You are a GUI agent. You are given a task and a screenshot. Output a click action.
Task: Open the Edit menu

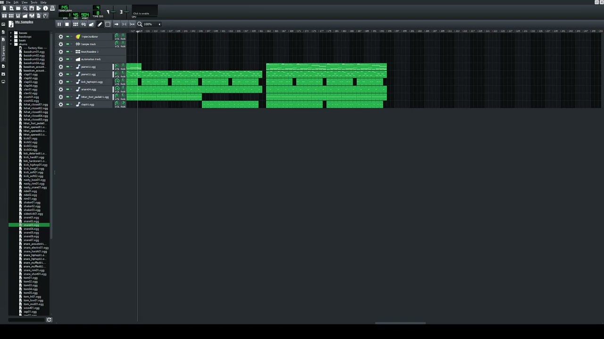16,2
